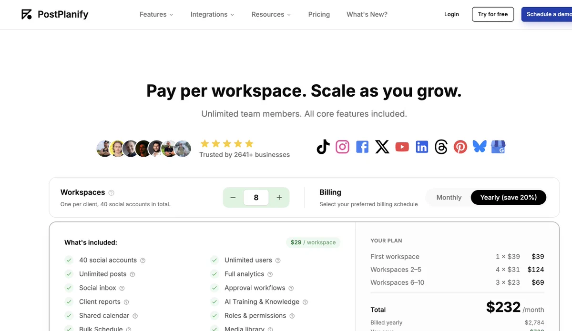The image size is (572, 331).
Task: Click the Unlimited posts feature text
Action: click(103, 274)
